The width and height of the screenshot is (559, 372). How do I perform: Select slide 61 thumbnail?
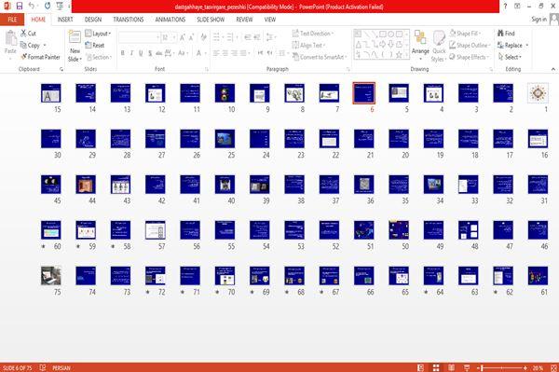[538, 275]
